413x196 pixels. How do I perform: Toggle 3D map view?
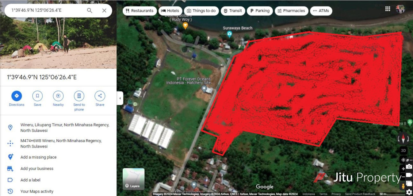pyautogui.click(x=403, y=150)
